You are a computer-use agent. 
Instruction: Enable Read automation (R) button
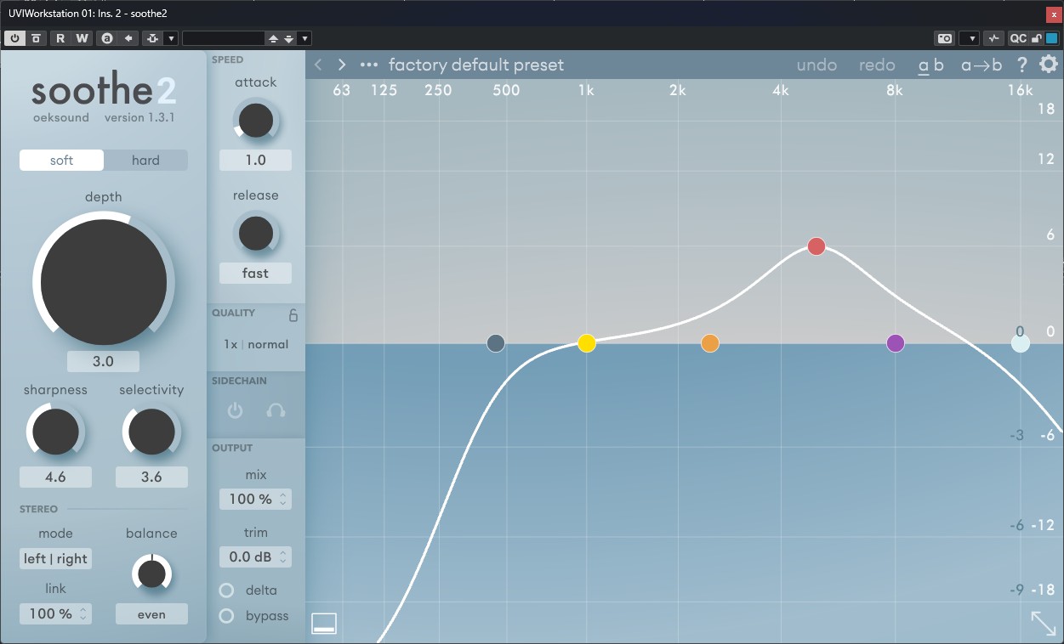point(60,38)
